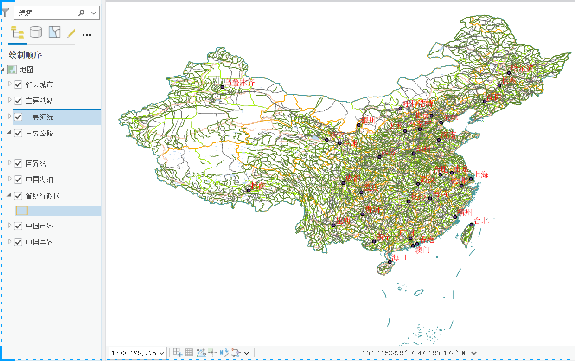Disable the 省级行政区 layer checkbox
Viewport: 575px width, 361px height.
pos(19,196)
